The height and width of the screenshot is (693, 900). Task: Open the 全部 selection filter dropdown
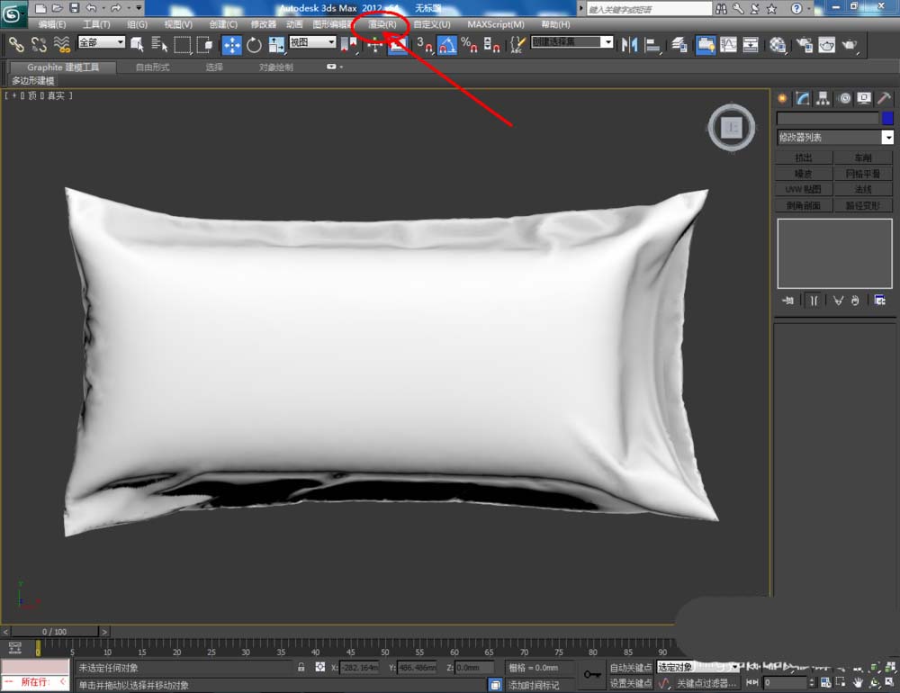(101, 42)
